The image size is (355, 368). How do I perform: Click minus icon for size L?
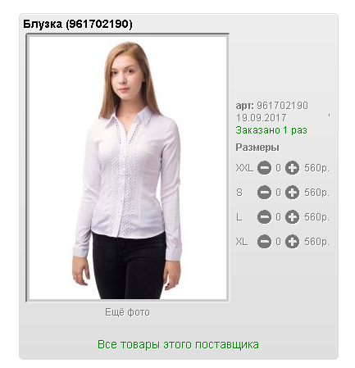pos(264,217)
